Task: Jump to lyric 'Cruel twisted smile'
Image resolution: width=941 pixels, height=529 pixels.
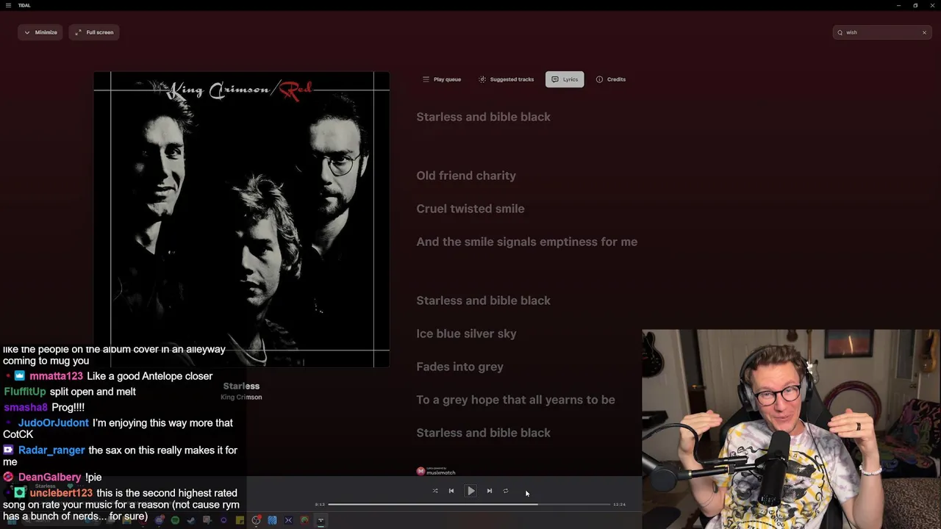Action: point(470,209)
